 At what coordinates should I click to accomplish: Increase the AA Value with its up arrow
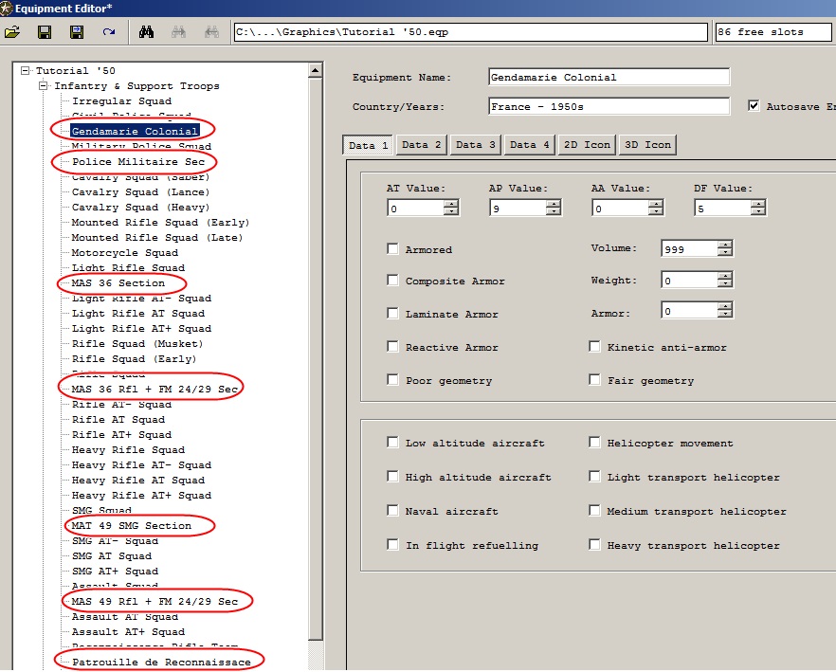click(656, 204)
